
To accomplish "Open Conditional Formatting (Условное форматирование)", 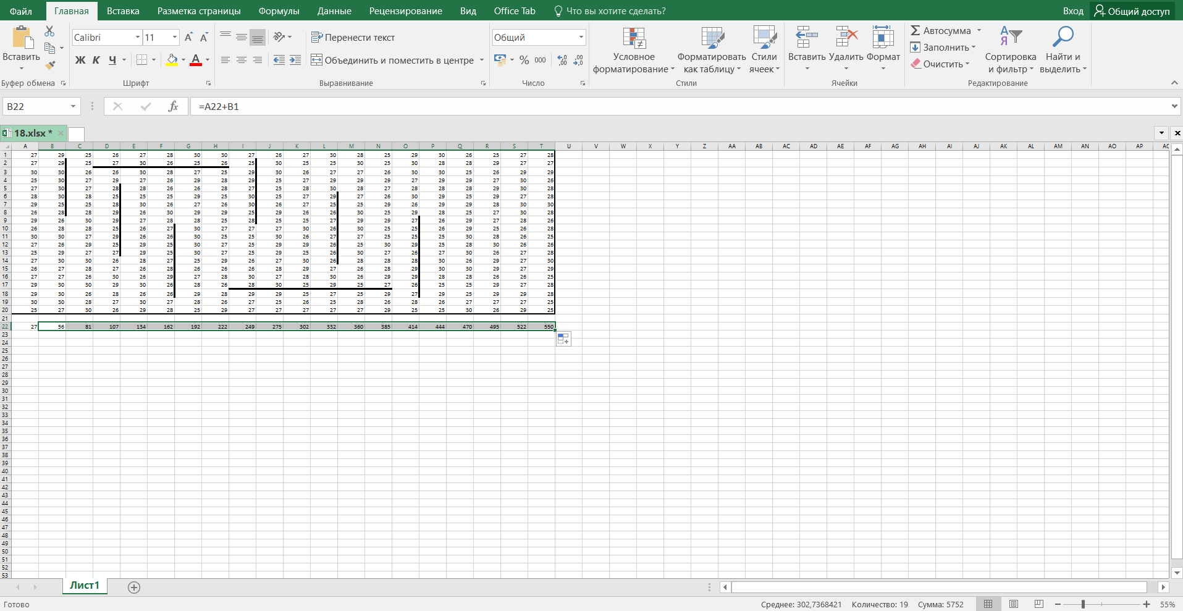I will pyautogui.click(x=634, y=50).
